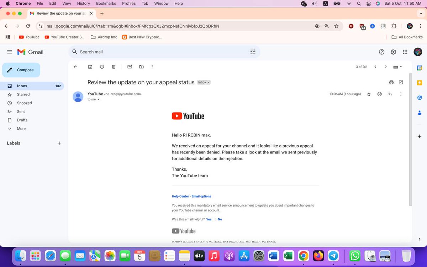Hide the side panel chevron
427x267 pixels.
coord(420,239)
